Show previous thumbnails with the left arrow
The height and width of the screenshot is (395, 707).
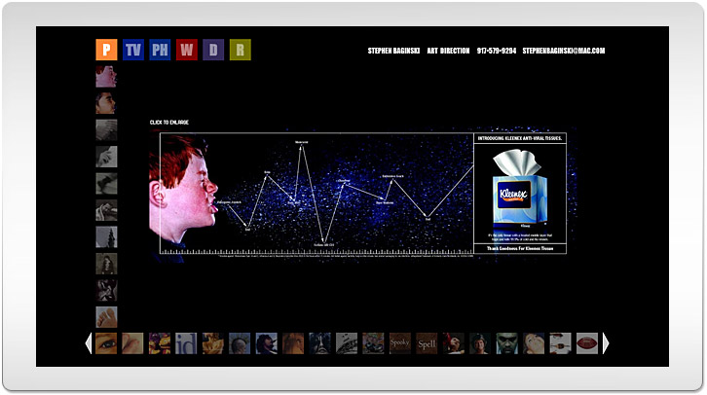pos(89,343)
